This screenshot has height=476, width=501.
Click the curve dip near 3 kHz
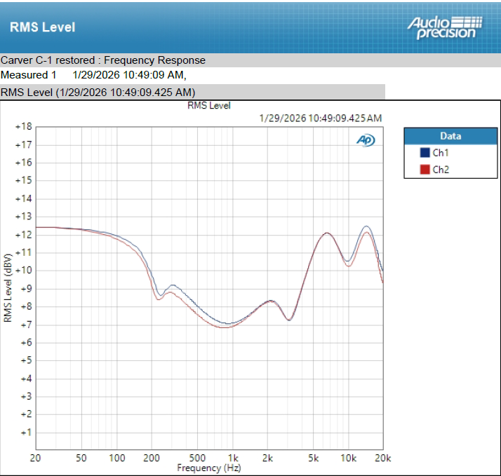(x=289, y=320)
